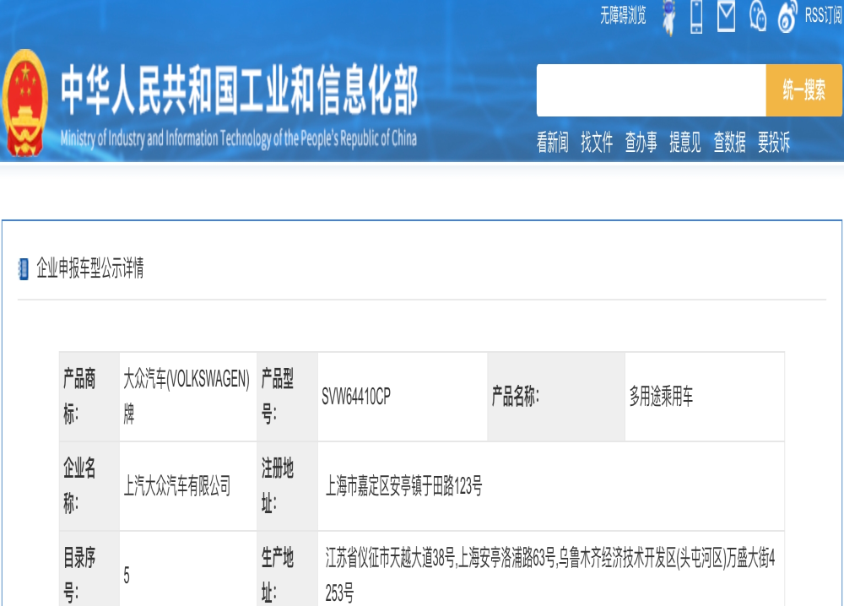Image resolution: width=844 pixels, height=606 pixels.
Task: Open the RSS订阅 link
Action: 824,15
